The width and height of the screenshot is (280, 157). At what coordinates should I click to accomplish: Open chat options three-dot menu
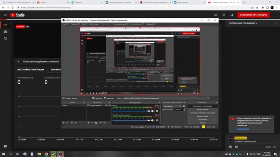[x=276, y=23]
